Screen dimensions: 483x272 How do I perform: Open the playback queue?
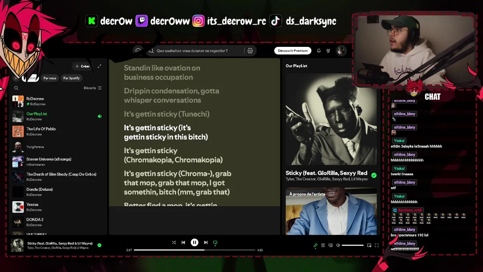pos(323,245)
